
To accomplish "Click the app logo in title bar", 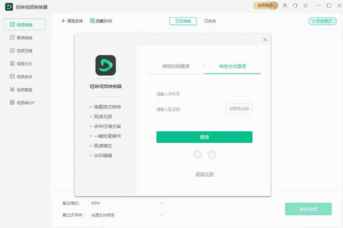I will point(9,7).
